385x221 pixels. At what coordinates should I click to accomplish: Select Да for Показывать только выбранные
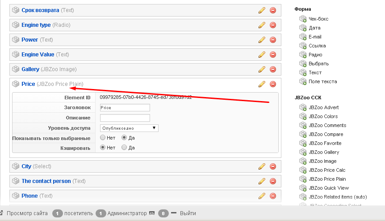[x=124, y=138]
